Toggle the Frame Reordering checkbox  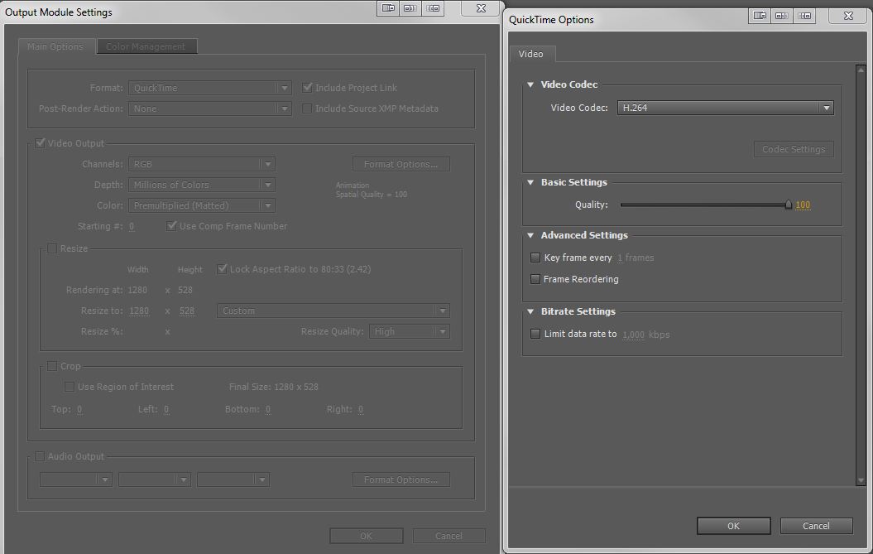(535, 279)
